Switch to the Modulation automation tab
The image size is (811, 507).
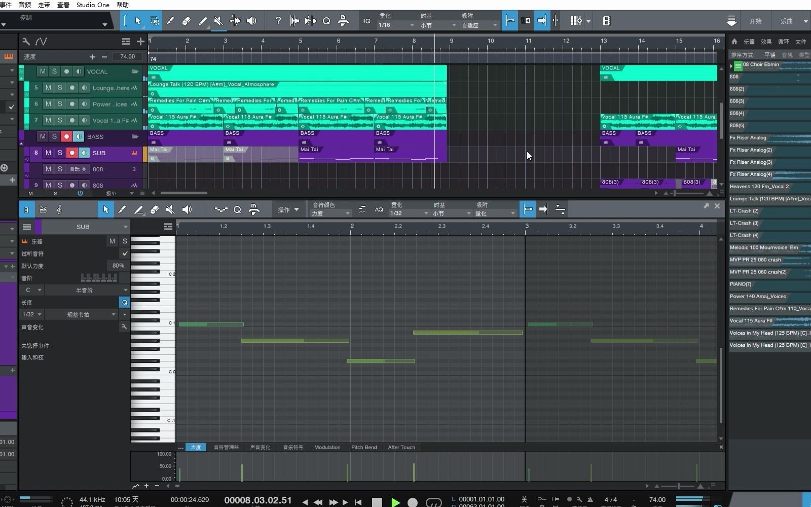tap(327, 447)
